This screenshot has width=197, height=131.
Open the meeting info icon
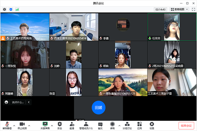(4, 10)
